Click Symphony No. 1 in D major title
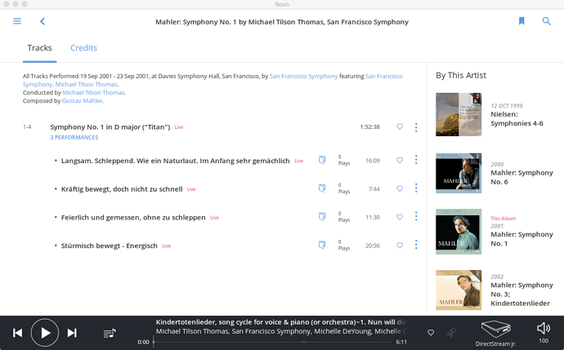 coord(110,127)
